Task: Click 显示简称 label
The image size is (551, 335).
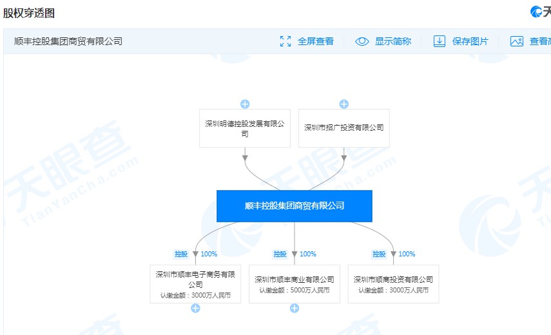Action: click(393, 41)
